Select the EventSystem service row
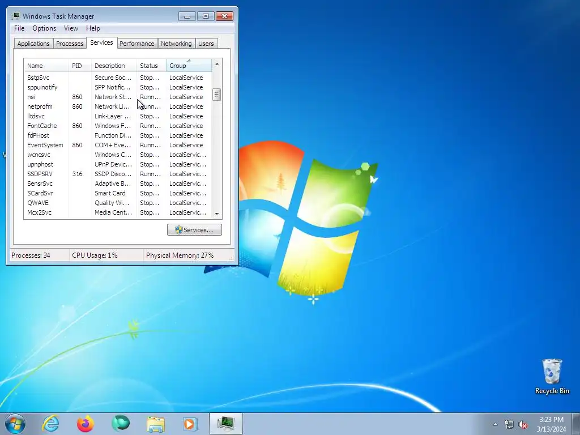580x435 pixels. click(x=118, y=145)
